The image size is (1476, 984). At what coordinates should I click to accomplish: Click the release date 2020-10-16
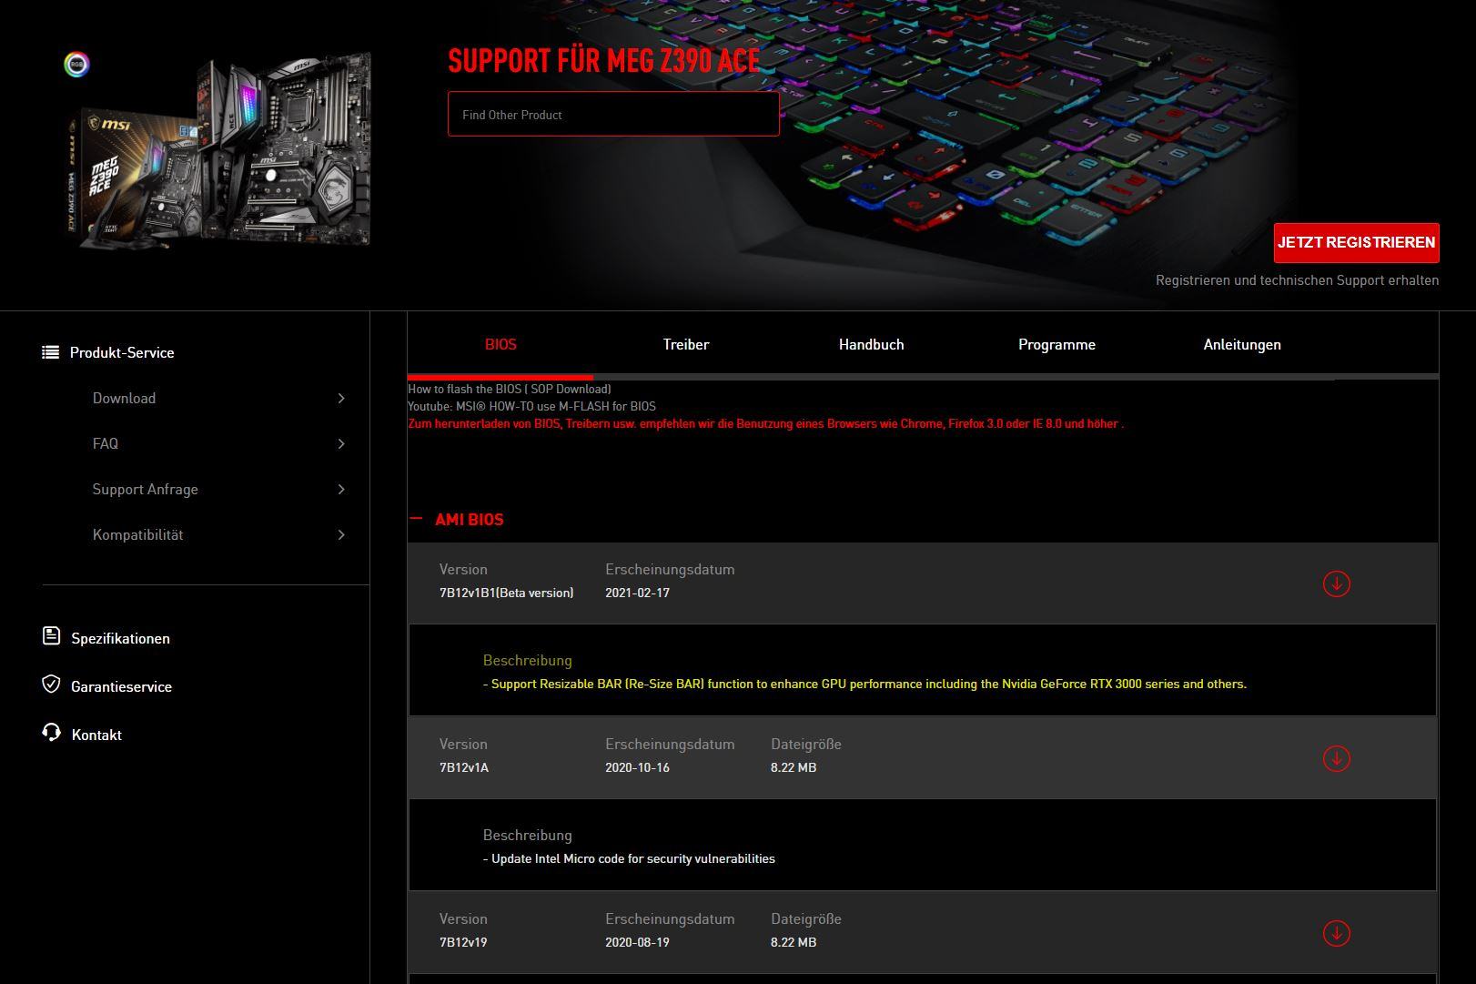click(637, 767)
